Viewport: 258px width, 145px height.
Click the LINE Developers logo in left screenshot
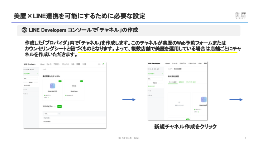point(29,63)
